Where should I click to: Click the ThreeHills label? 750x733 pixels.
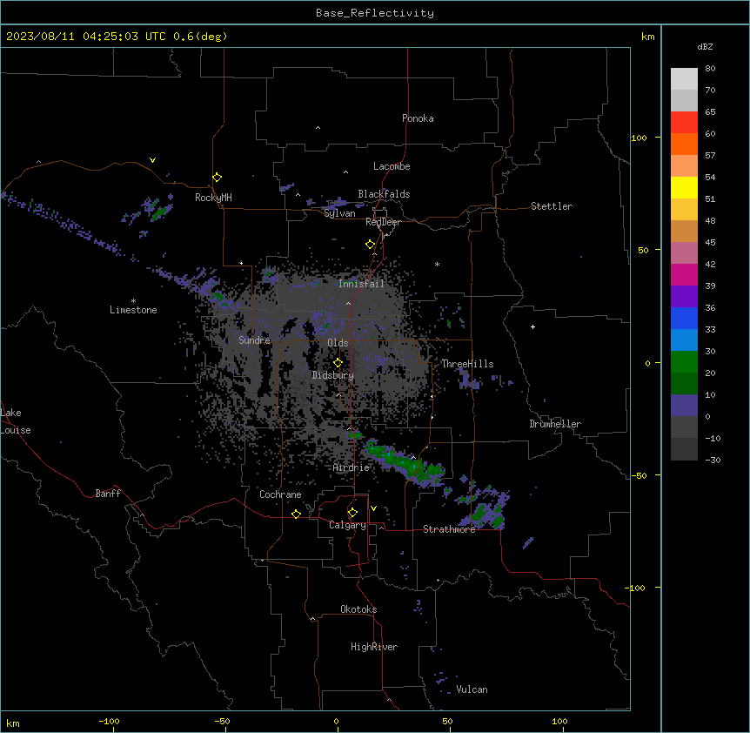[467, 364]
